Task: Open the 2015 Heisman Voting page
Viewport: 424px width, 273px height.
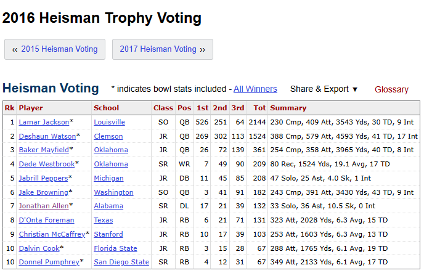Action: (55, 49)
